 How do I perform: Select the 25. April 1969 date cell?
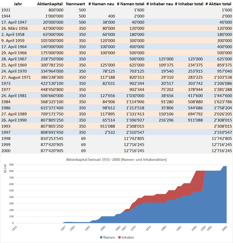(x=14, y=65)
